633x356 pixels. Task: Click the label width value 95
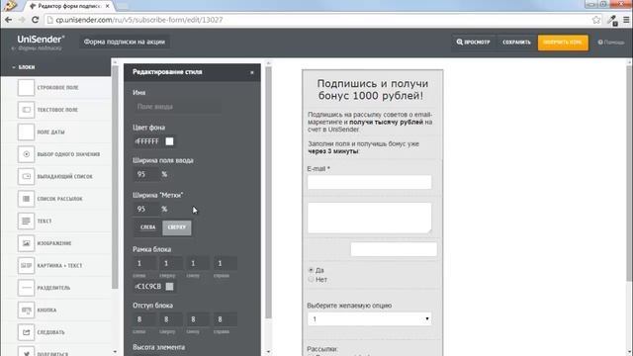145,209
